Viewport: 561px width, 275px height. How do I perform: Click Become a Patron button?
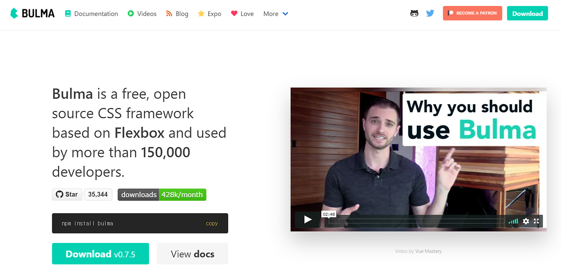point(472,13)
